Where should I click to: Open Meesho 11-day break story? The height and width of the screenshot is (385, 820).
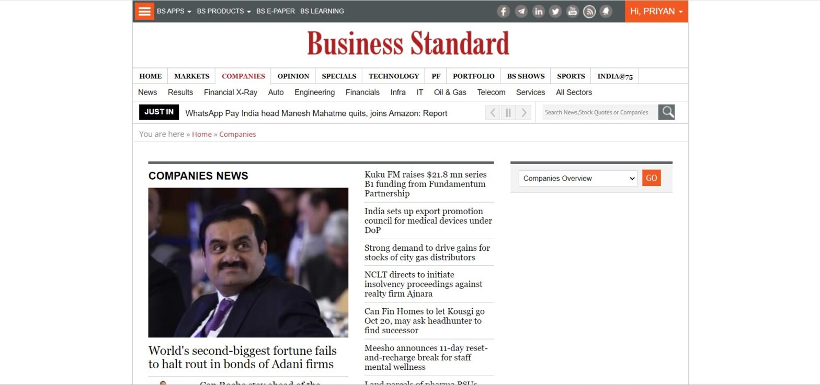point(426,357)
